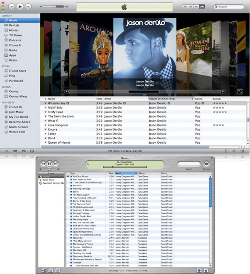Switch to Cover Flow view button

(x=202, y=7)
